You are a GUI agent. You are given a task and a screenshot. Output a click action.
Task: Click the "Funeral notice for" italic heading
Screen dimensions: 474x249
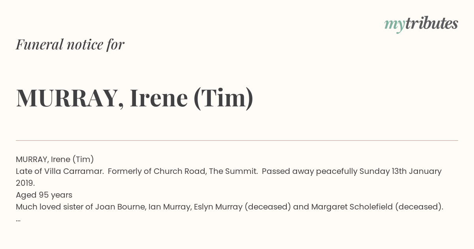(70, 45)
